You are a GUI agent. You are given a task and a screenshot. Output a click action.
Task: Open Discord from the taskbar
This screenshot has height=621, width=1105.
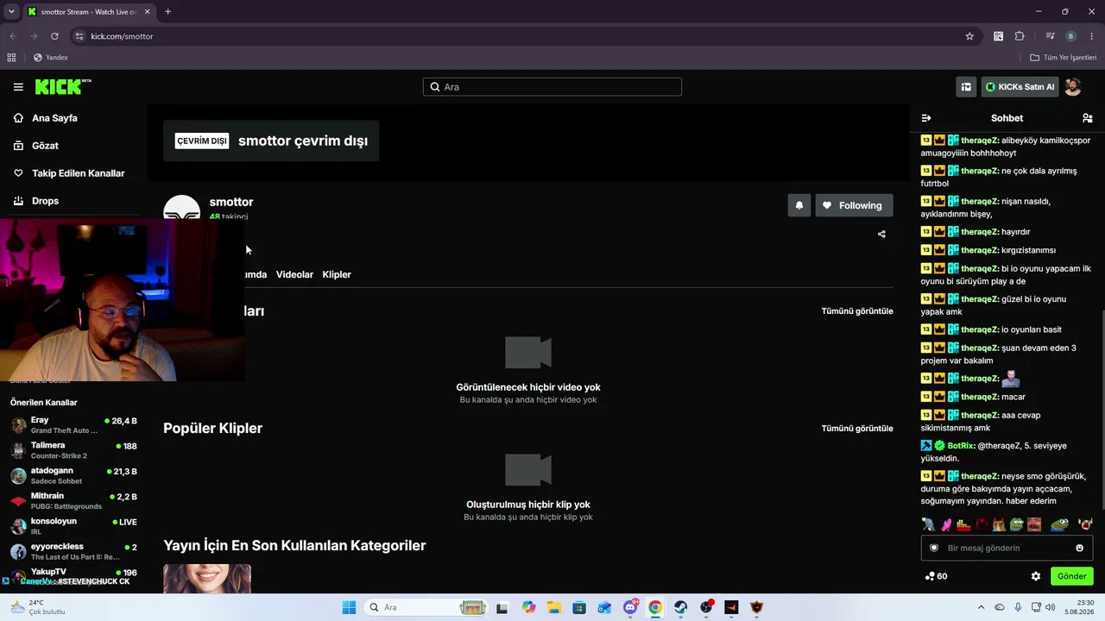point(631,607)
